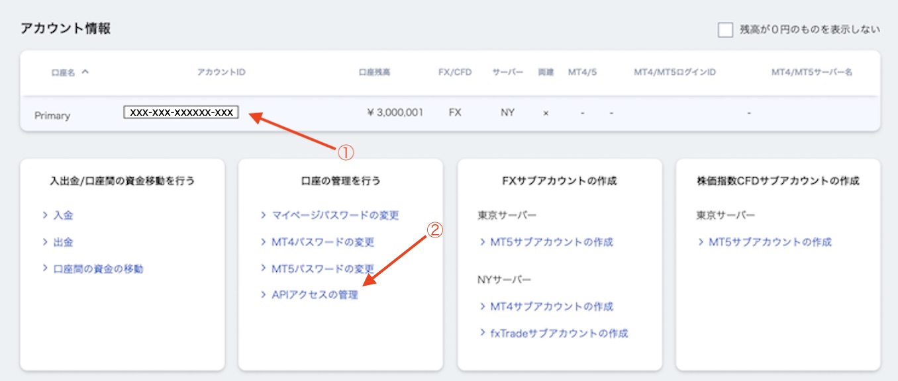
Task: Click the chevron icon before APIアクセスの管理
Action: click(262, 295)
